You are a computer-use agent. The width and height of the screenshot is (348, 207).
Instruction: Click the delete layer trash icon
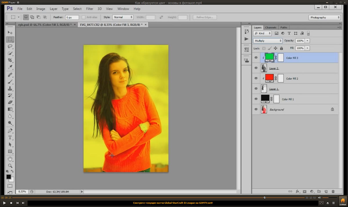pos(333,191)
